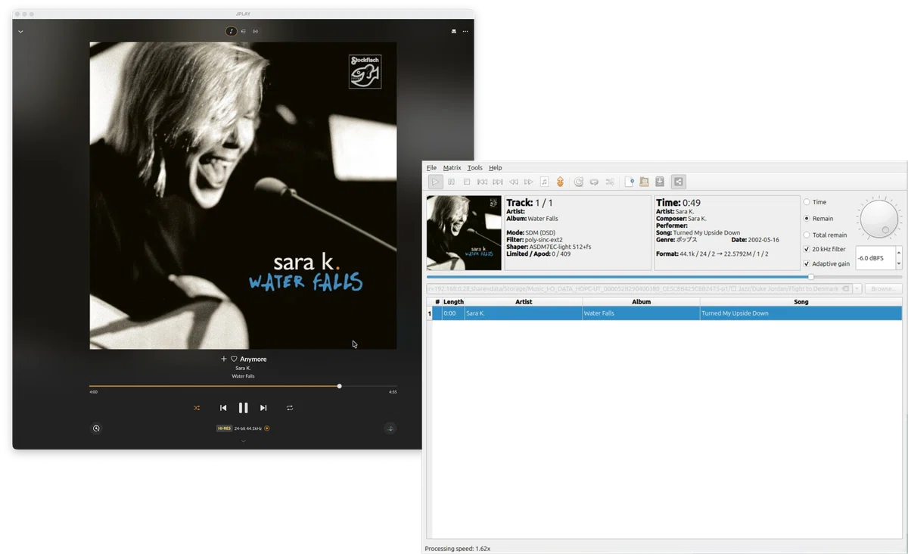Click the album art thumbnail in HQPlayer

(x=464, y=233)
